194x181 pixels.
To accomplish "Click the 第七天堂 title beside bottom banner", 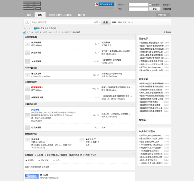I will coord(44,175).
